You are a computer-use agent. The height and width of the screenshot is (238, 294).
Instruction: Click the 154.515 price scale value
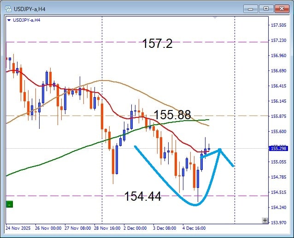tap(279, 192)
